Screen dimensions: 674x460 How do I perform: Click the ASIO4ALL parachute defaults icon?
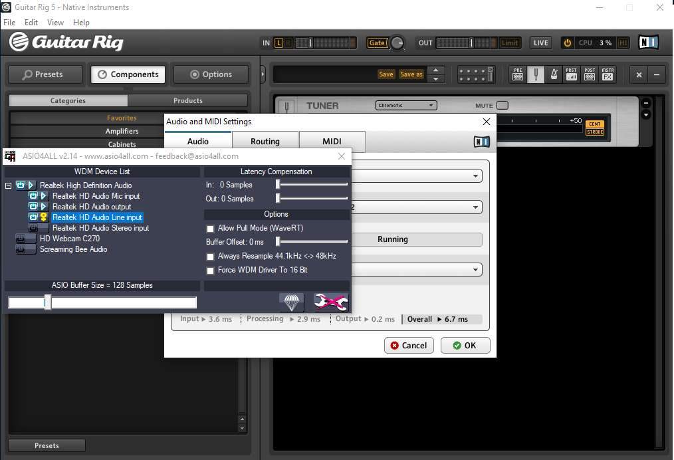(291, 302)
